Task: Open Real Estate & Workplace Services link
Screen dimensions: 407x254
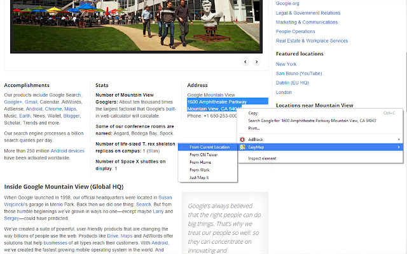Action: coord(312,41)
